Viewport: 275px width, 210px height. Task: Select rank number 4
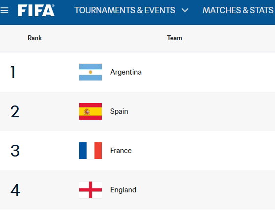point(15,190)
